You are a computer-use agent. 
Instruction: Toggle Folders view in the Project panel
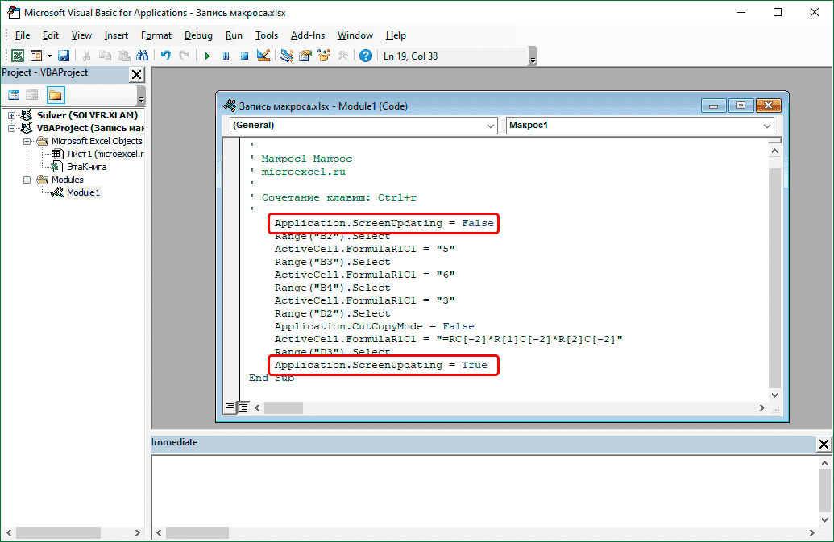[x=55, y=95]
